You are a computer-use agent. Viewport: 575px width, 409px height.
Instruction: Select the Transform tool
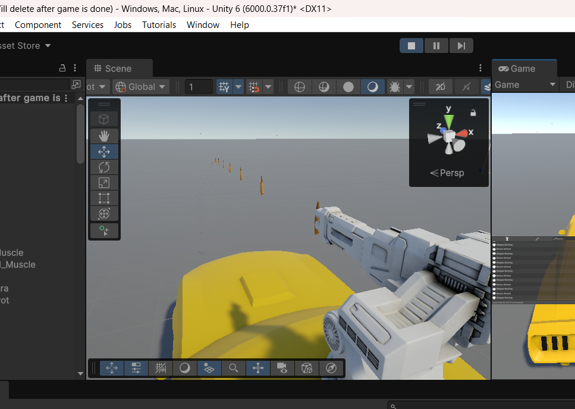coord(104,214)
